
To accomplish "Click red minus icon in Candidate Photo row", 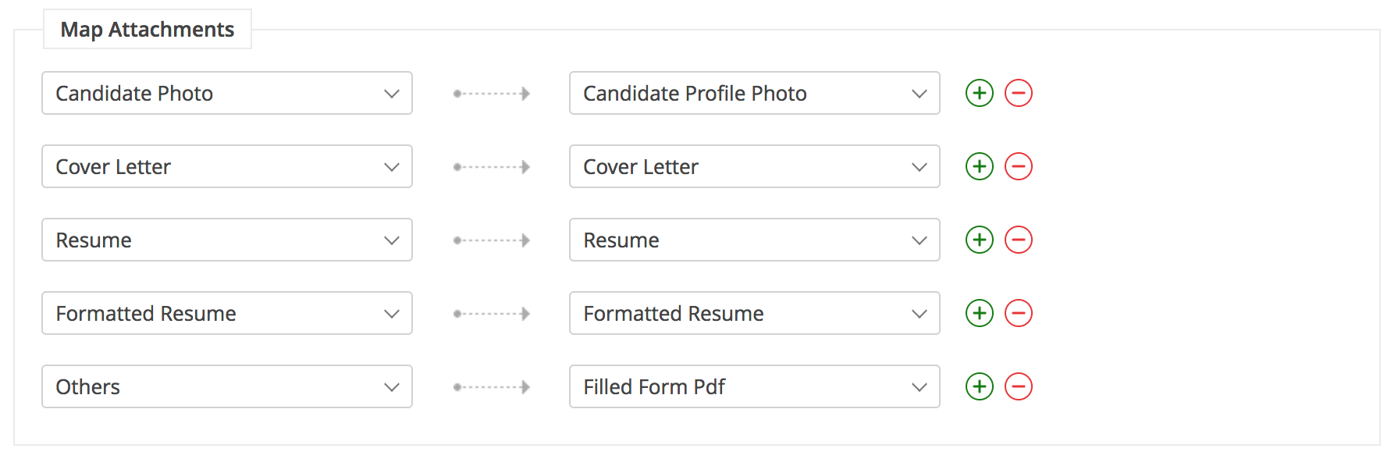I will [x=1018, y=93].
